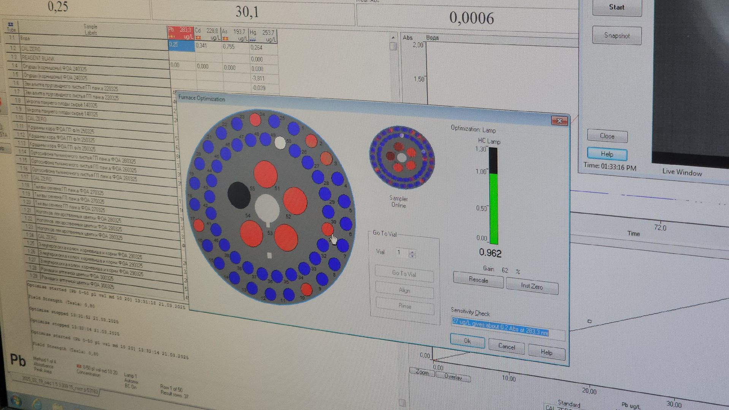The width and height of the screenshot is (729, 410).
Task: Click the small sampler carousel thumbnail
Action: click(402, 158)
